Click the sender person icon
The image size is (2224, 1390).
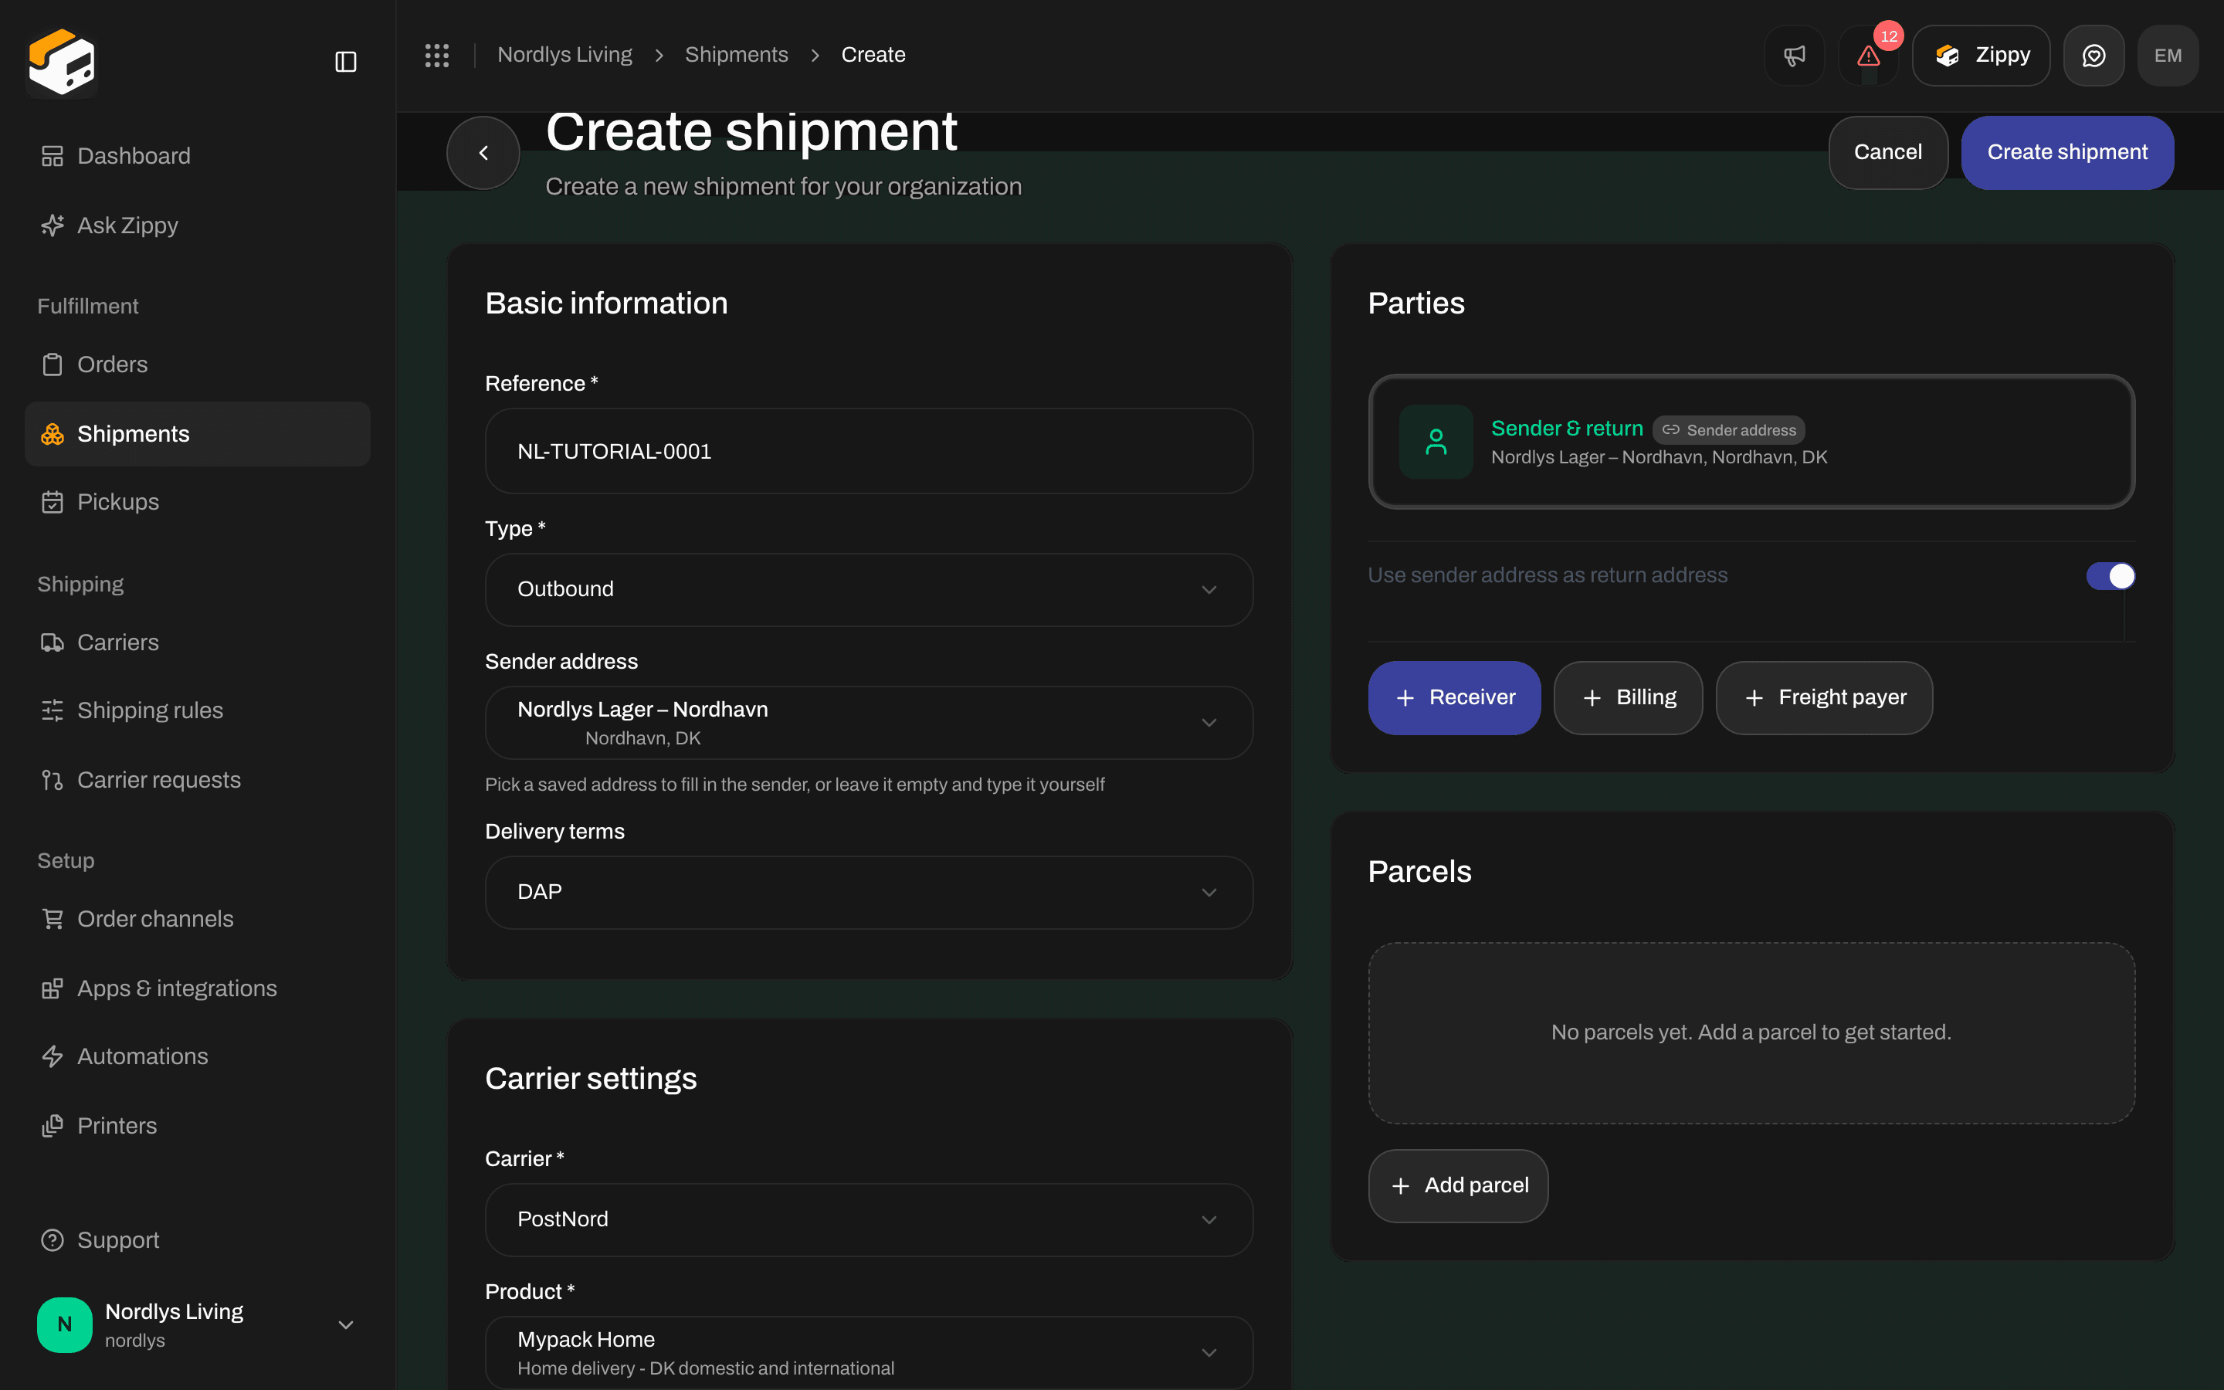(1436, 442)
